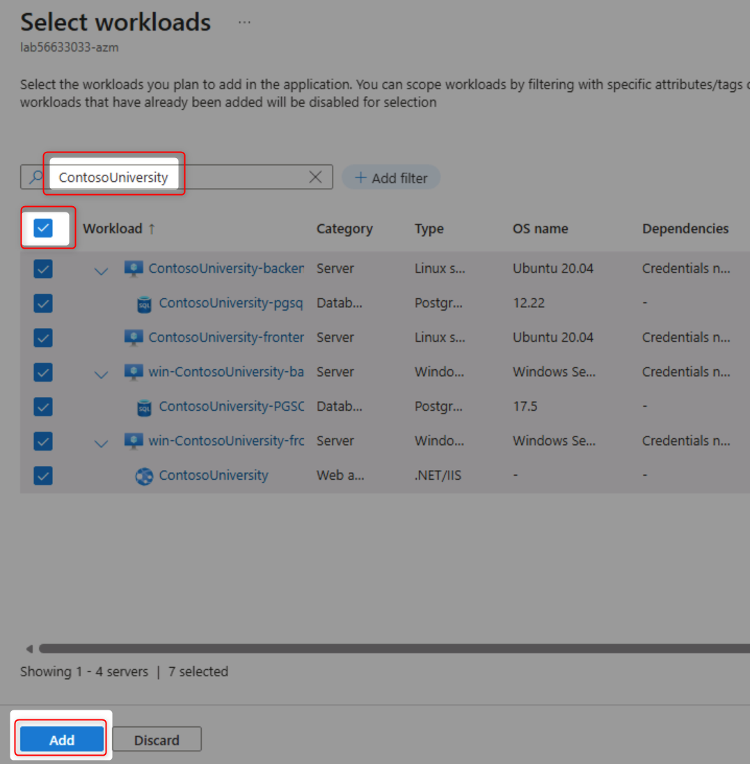Sort by the Dependencies column header
Image resolution: width=750 pixels, height=764 pixels.
pos(685,228)
